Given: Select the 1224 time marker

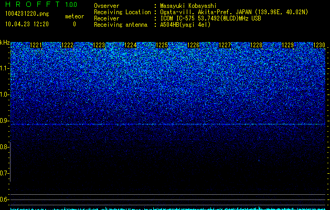Looking at the screenshot, I should tap(131, 45).
